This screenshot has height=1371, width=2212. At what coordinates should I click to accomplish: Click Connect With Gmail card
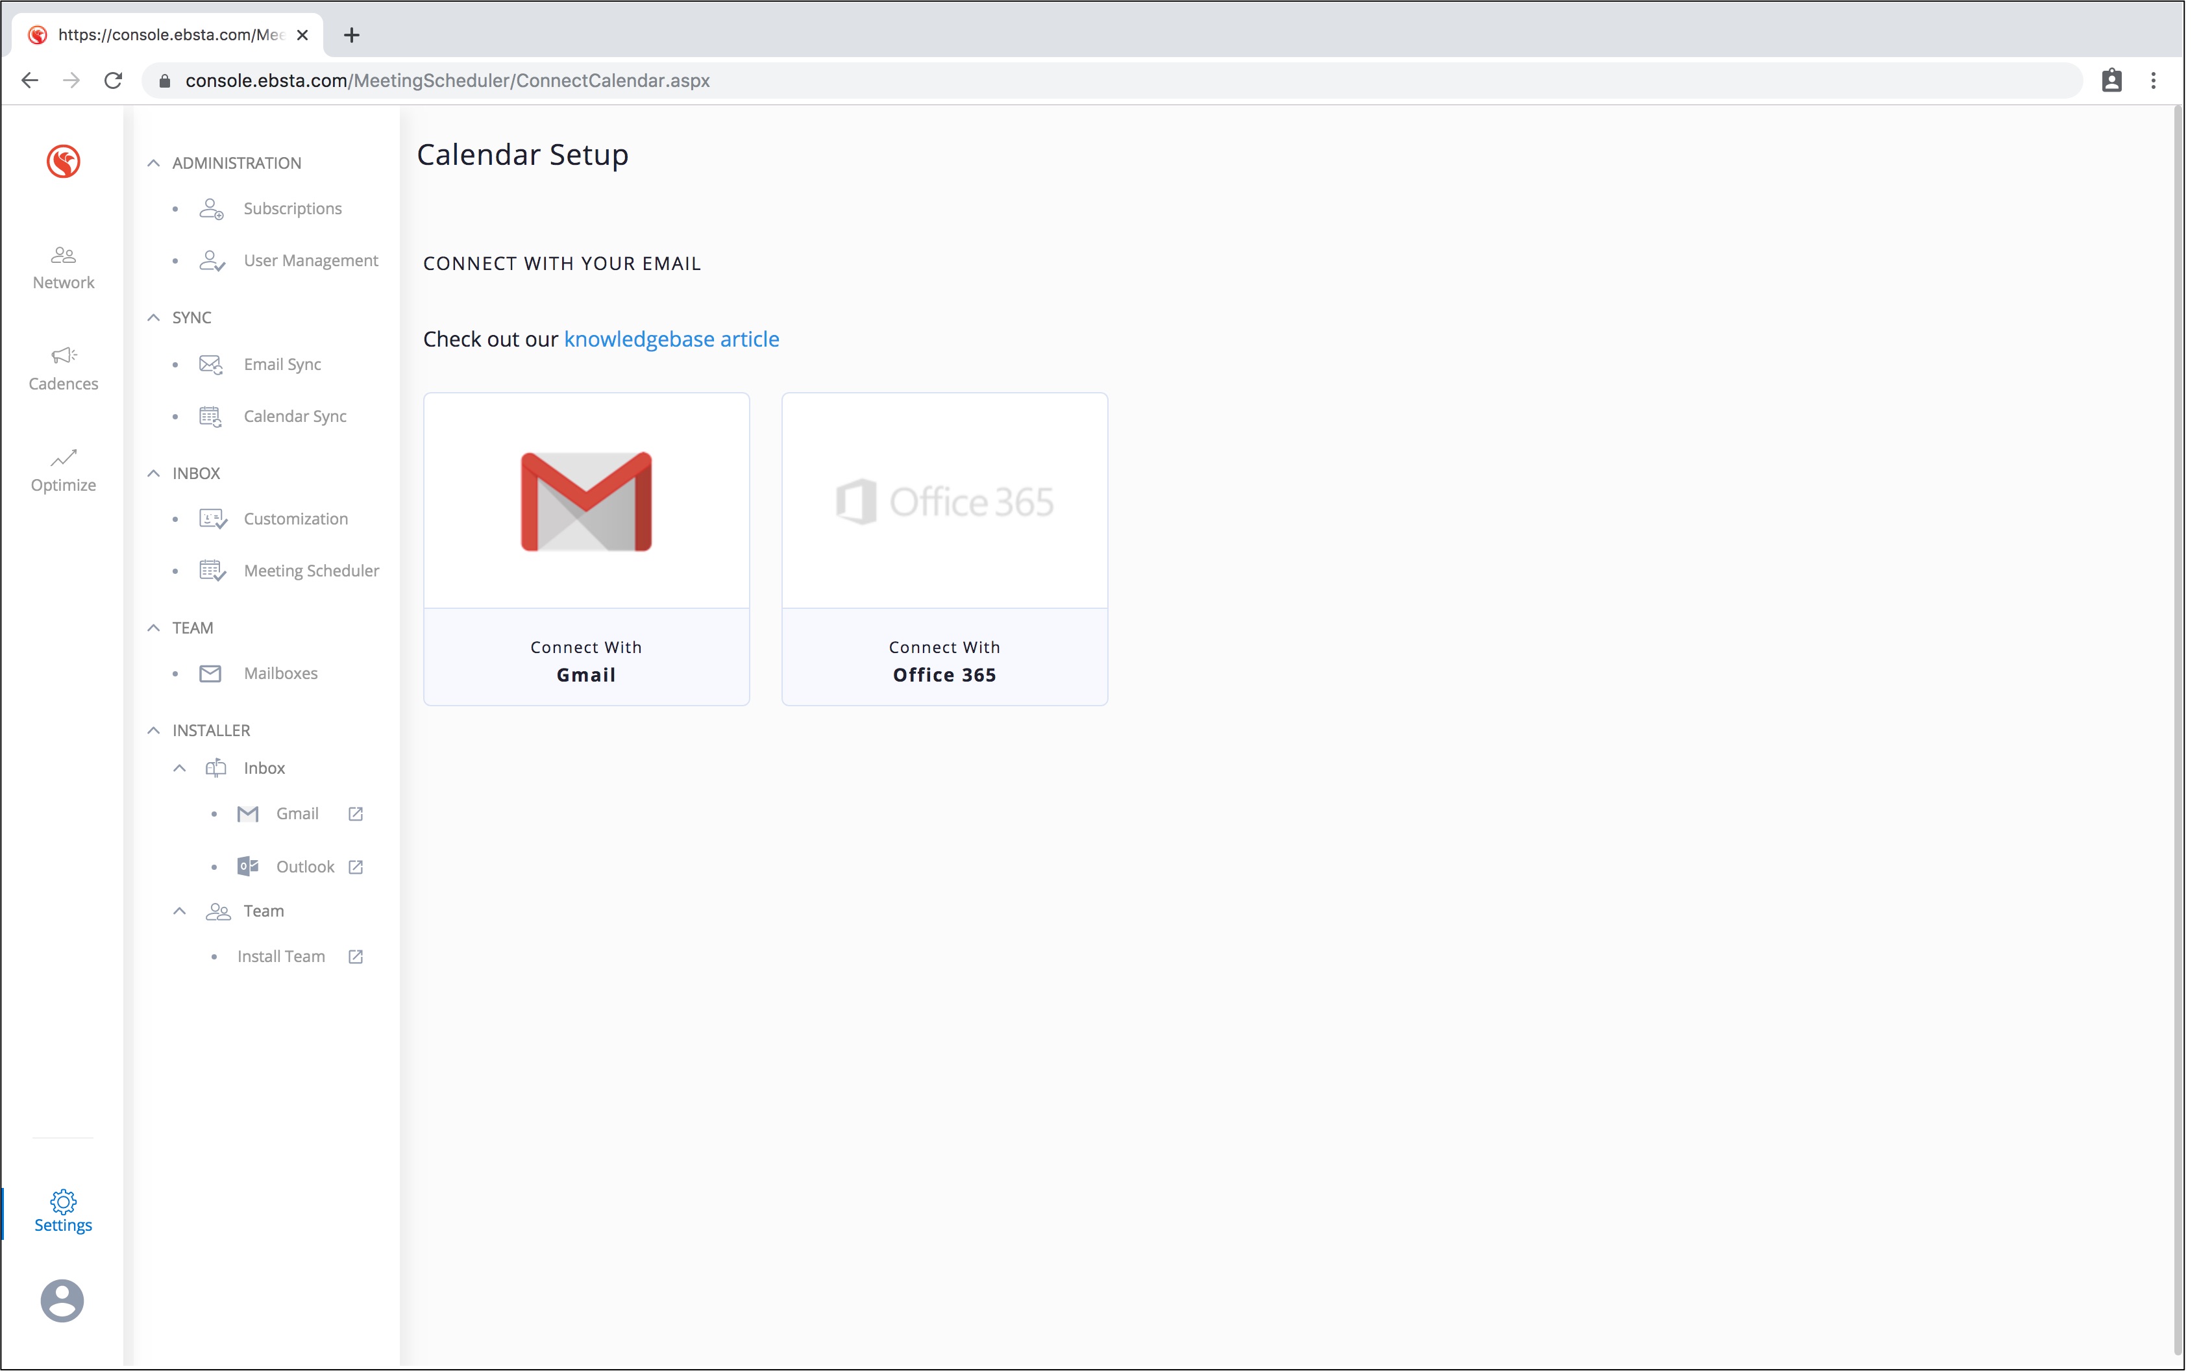(x=585, y=549)
